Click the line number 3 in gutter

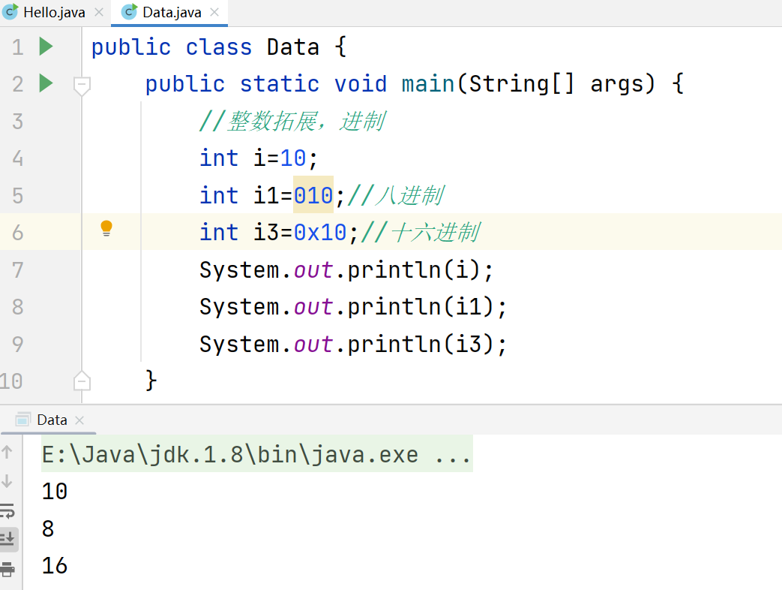coord(17,122)
